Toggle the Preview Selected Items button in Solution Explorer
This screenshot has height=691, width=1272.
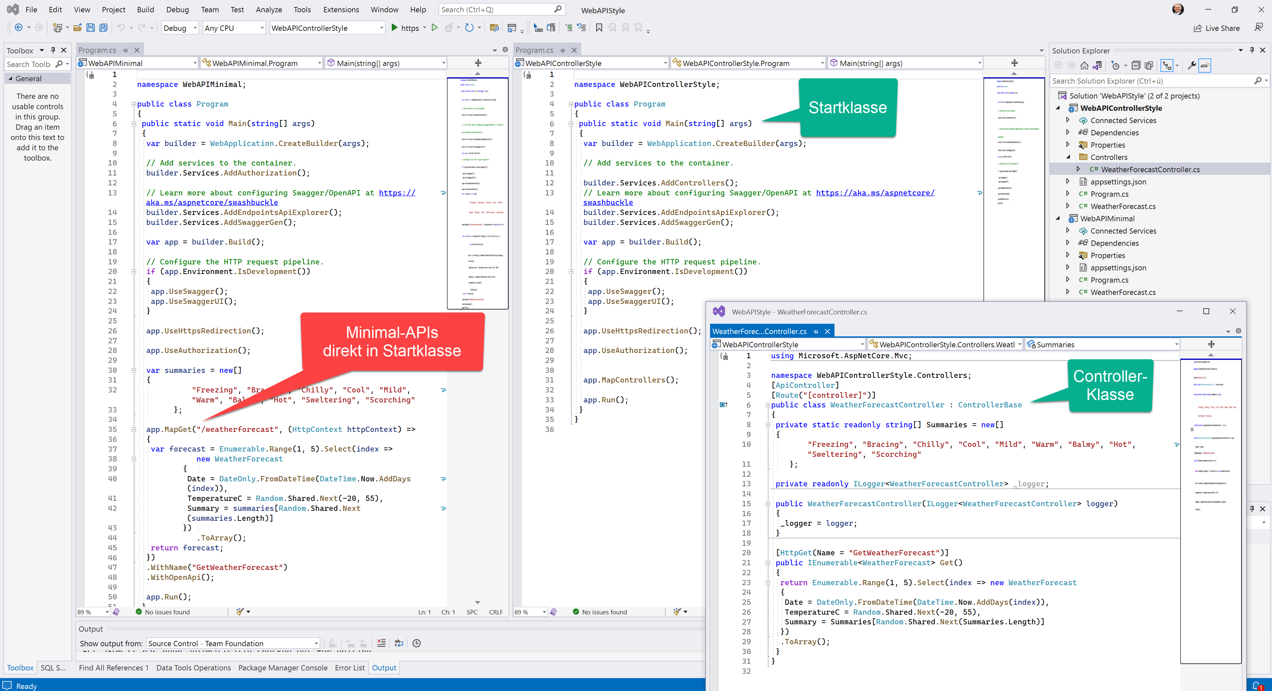[x=1205, y=66]
